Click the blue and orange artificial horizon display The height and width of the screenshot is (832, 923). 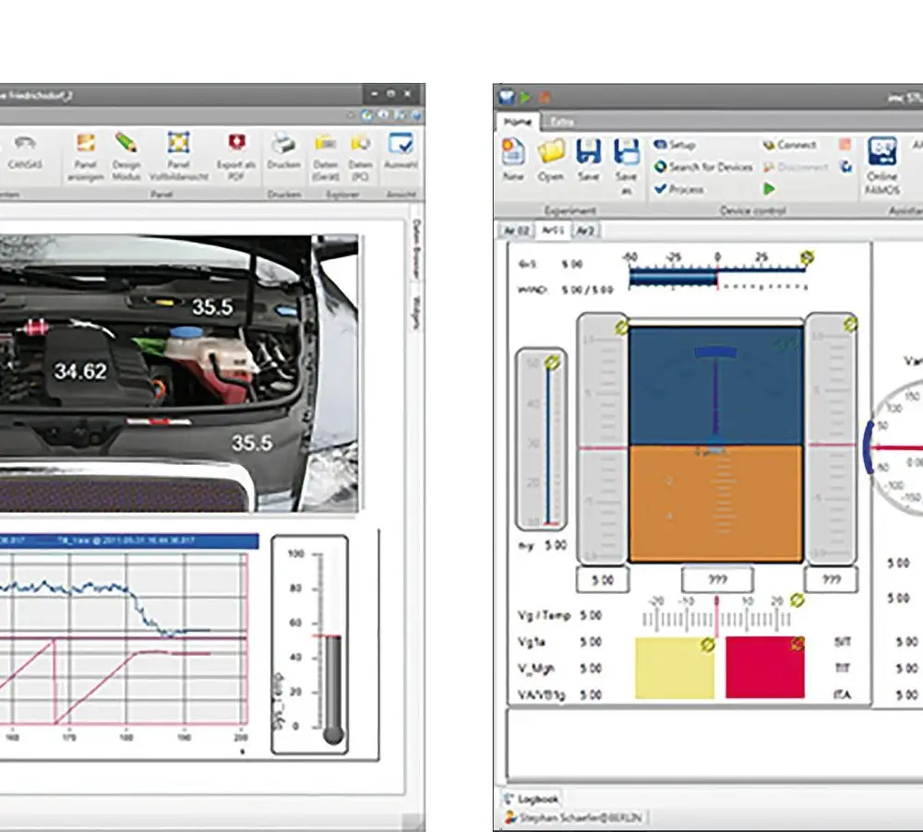(x=716, y=445)
